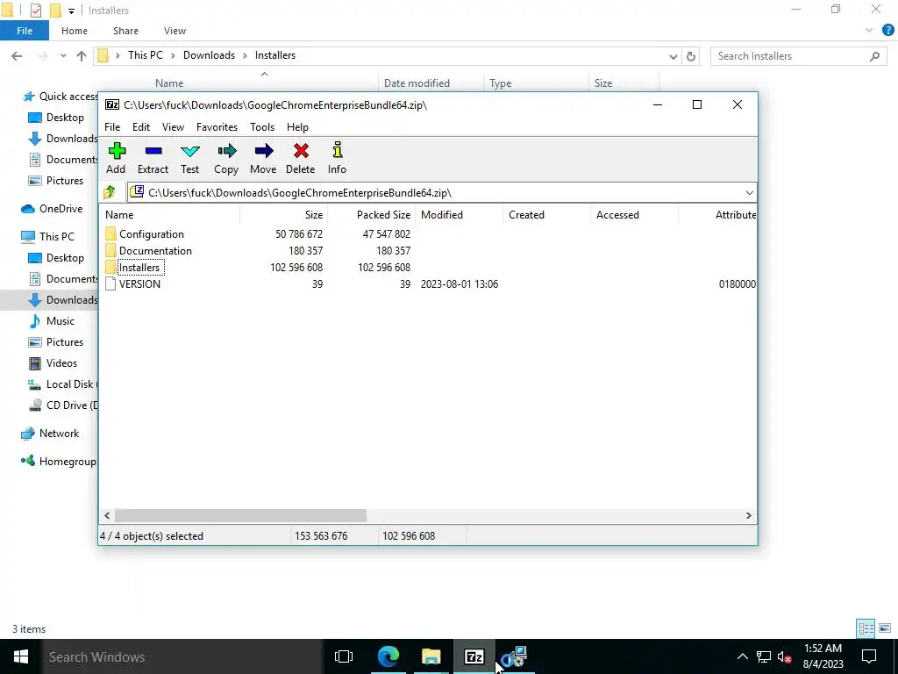Open the 7-Zip File menu
898x674 pixels.
(x=112, y=127)
